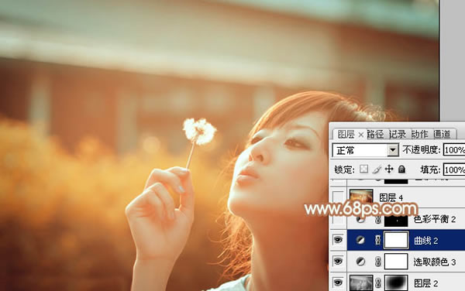Open the 正常 blend mode dropdown
The width and height of the screenshot is (465, 291).
click(365, 150)
